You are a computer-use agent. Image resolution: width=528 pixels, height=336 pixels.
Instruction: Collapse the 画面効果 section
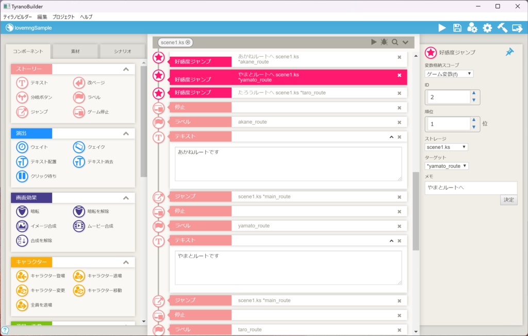coord(126,198)
